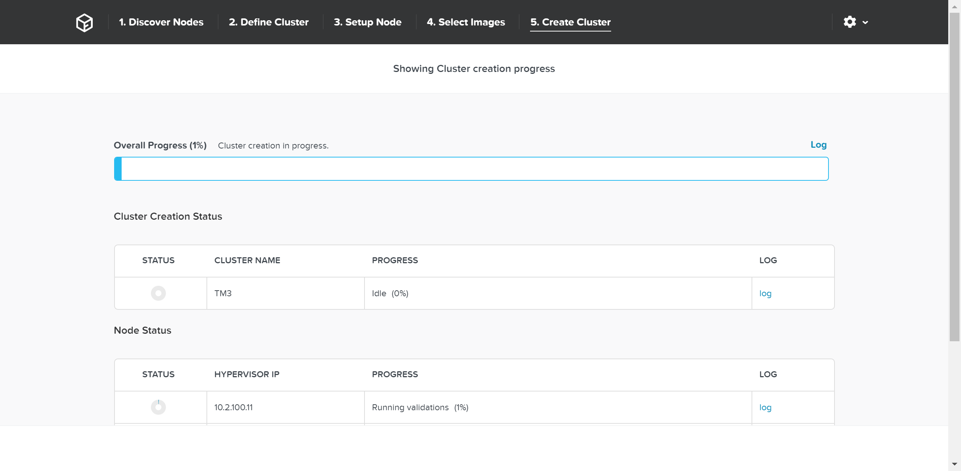
Task: Expand the settings dropdown chevron
Action: pyautogui.click(x=865, y=22)
